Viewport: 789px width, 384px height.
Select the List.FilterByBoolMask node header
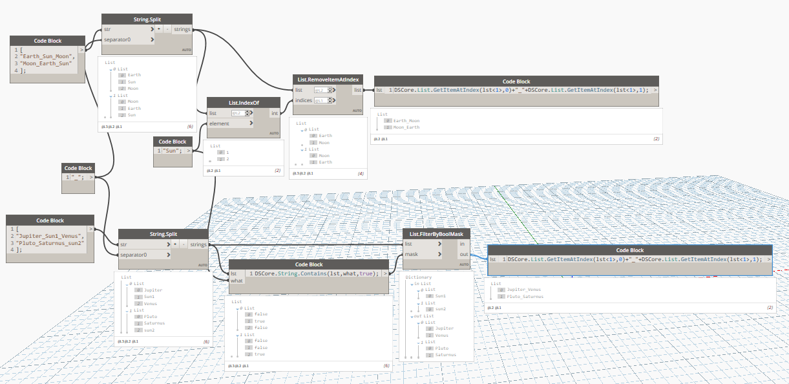point(436,235)
